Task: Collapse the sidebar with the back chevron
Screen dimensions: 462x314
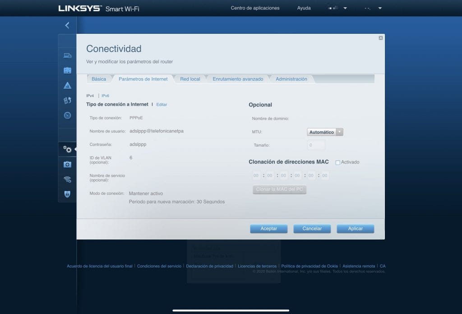Action: click(x=67, y=25)
